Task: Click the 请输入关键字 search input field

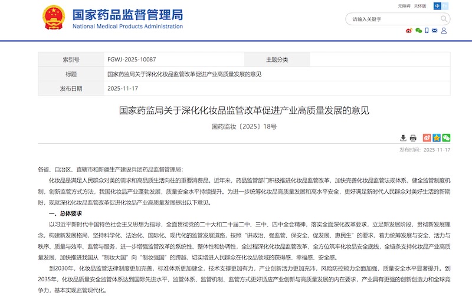Action: pyautogui.click(x=389, y=19)
